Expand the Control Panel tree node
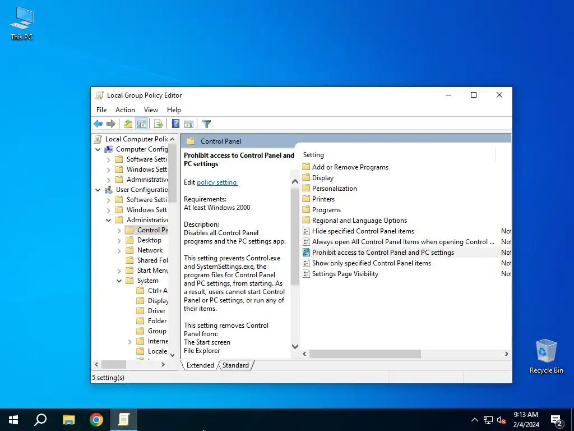 119,231
